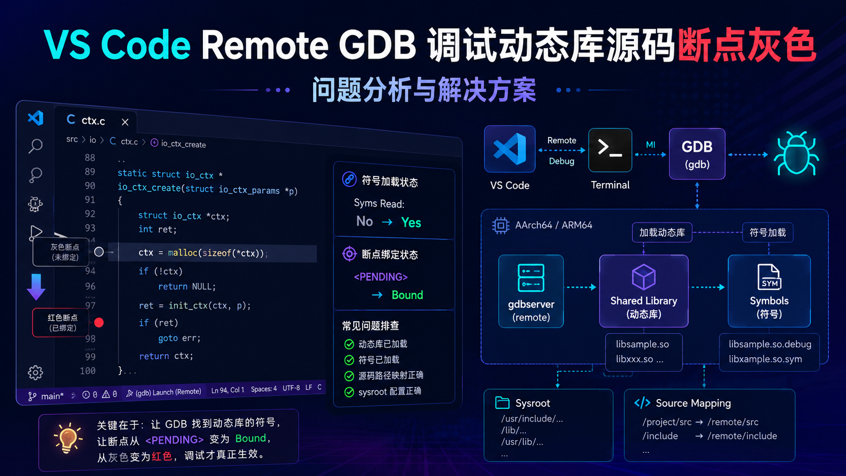Click the io breadcrumb segment
Image resolution: width=846 pixels, height=476 pixels.
93,140
